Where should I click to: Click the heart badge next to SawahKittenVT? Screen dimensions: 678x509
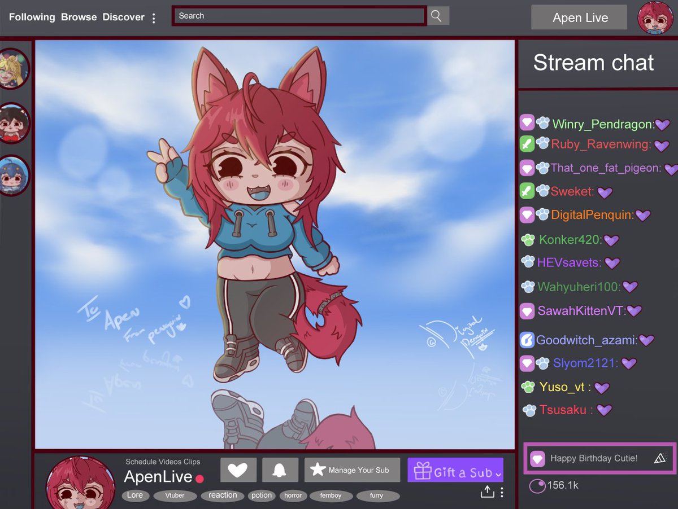pos(527,310)
